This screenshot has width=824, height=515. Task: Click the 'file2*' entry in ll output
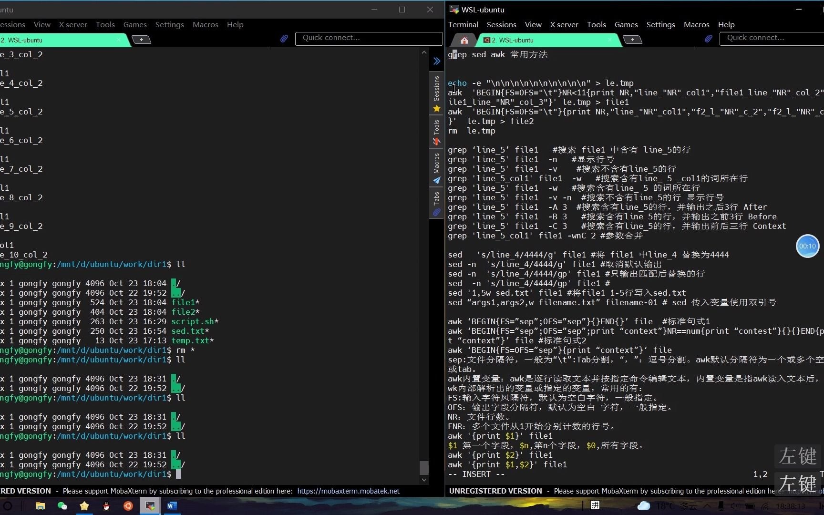coord(185,312)
